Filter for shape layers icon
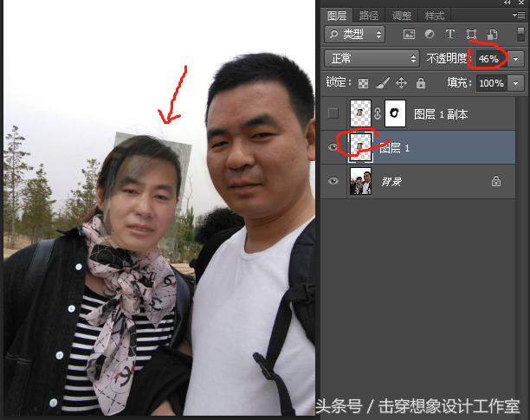 coord(471,34)
